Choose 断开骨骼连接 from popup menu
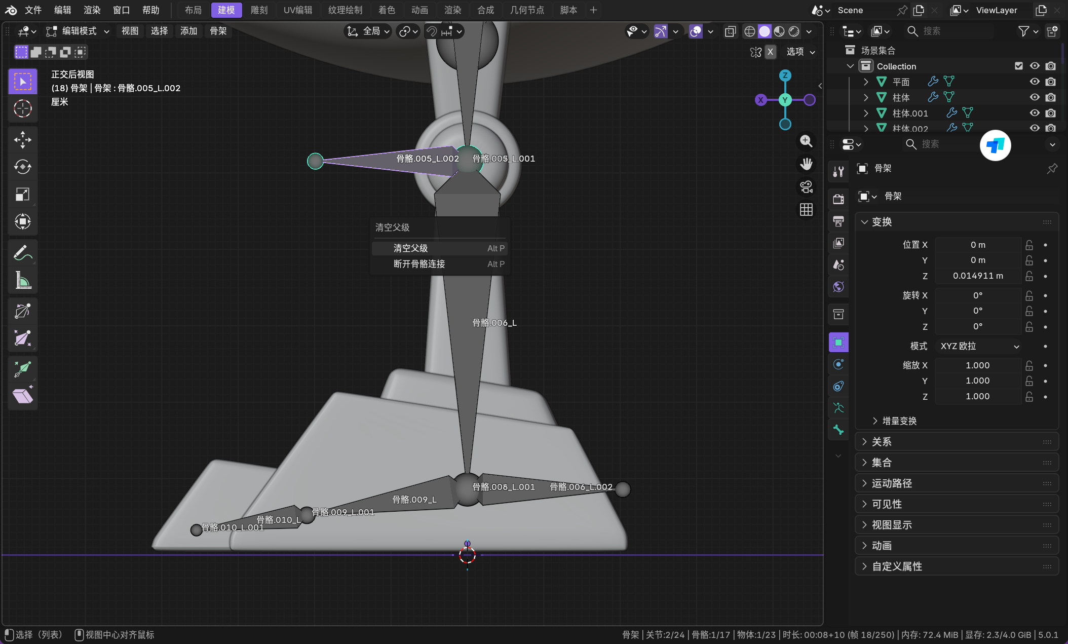Screen dimensions: 1068x644 click(419, 264)
